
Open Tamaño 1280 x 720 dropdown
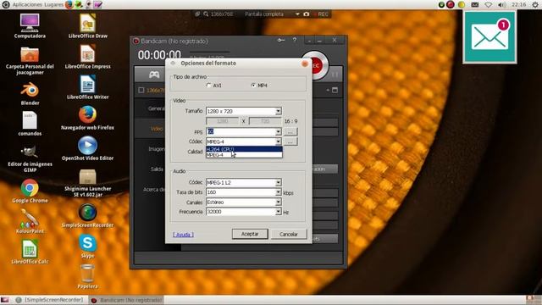pos(244,111)
